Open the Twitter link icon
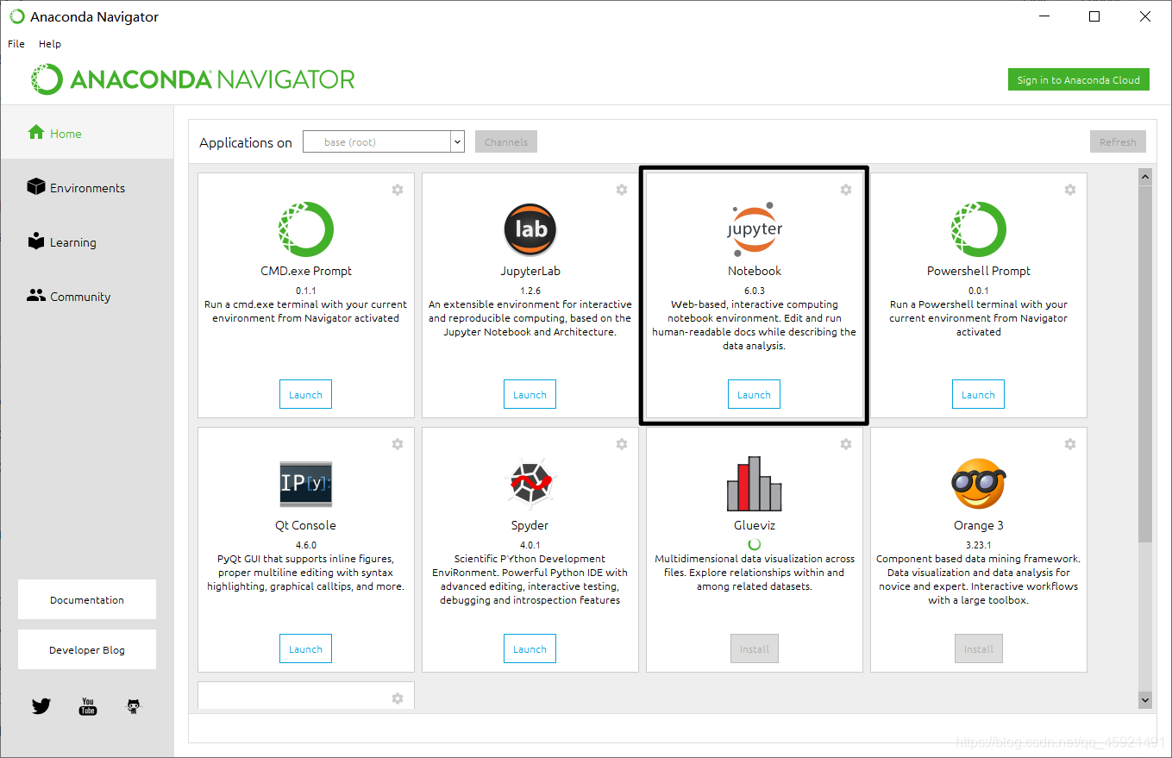 (41, 706)
